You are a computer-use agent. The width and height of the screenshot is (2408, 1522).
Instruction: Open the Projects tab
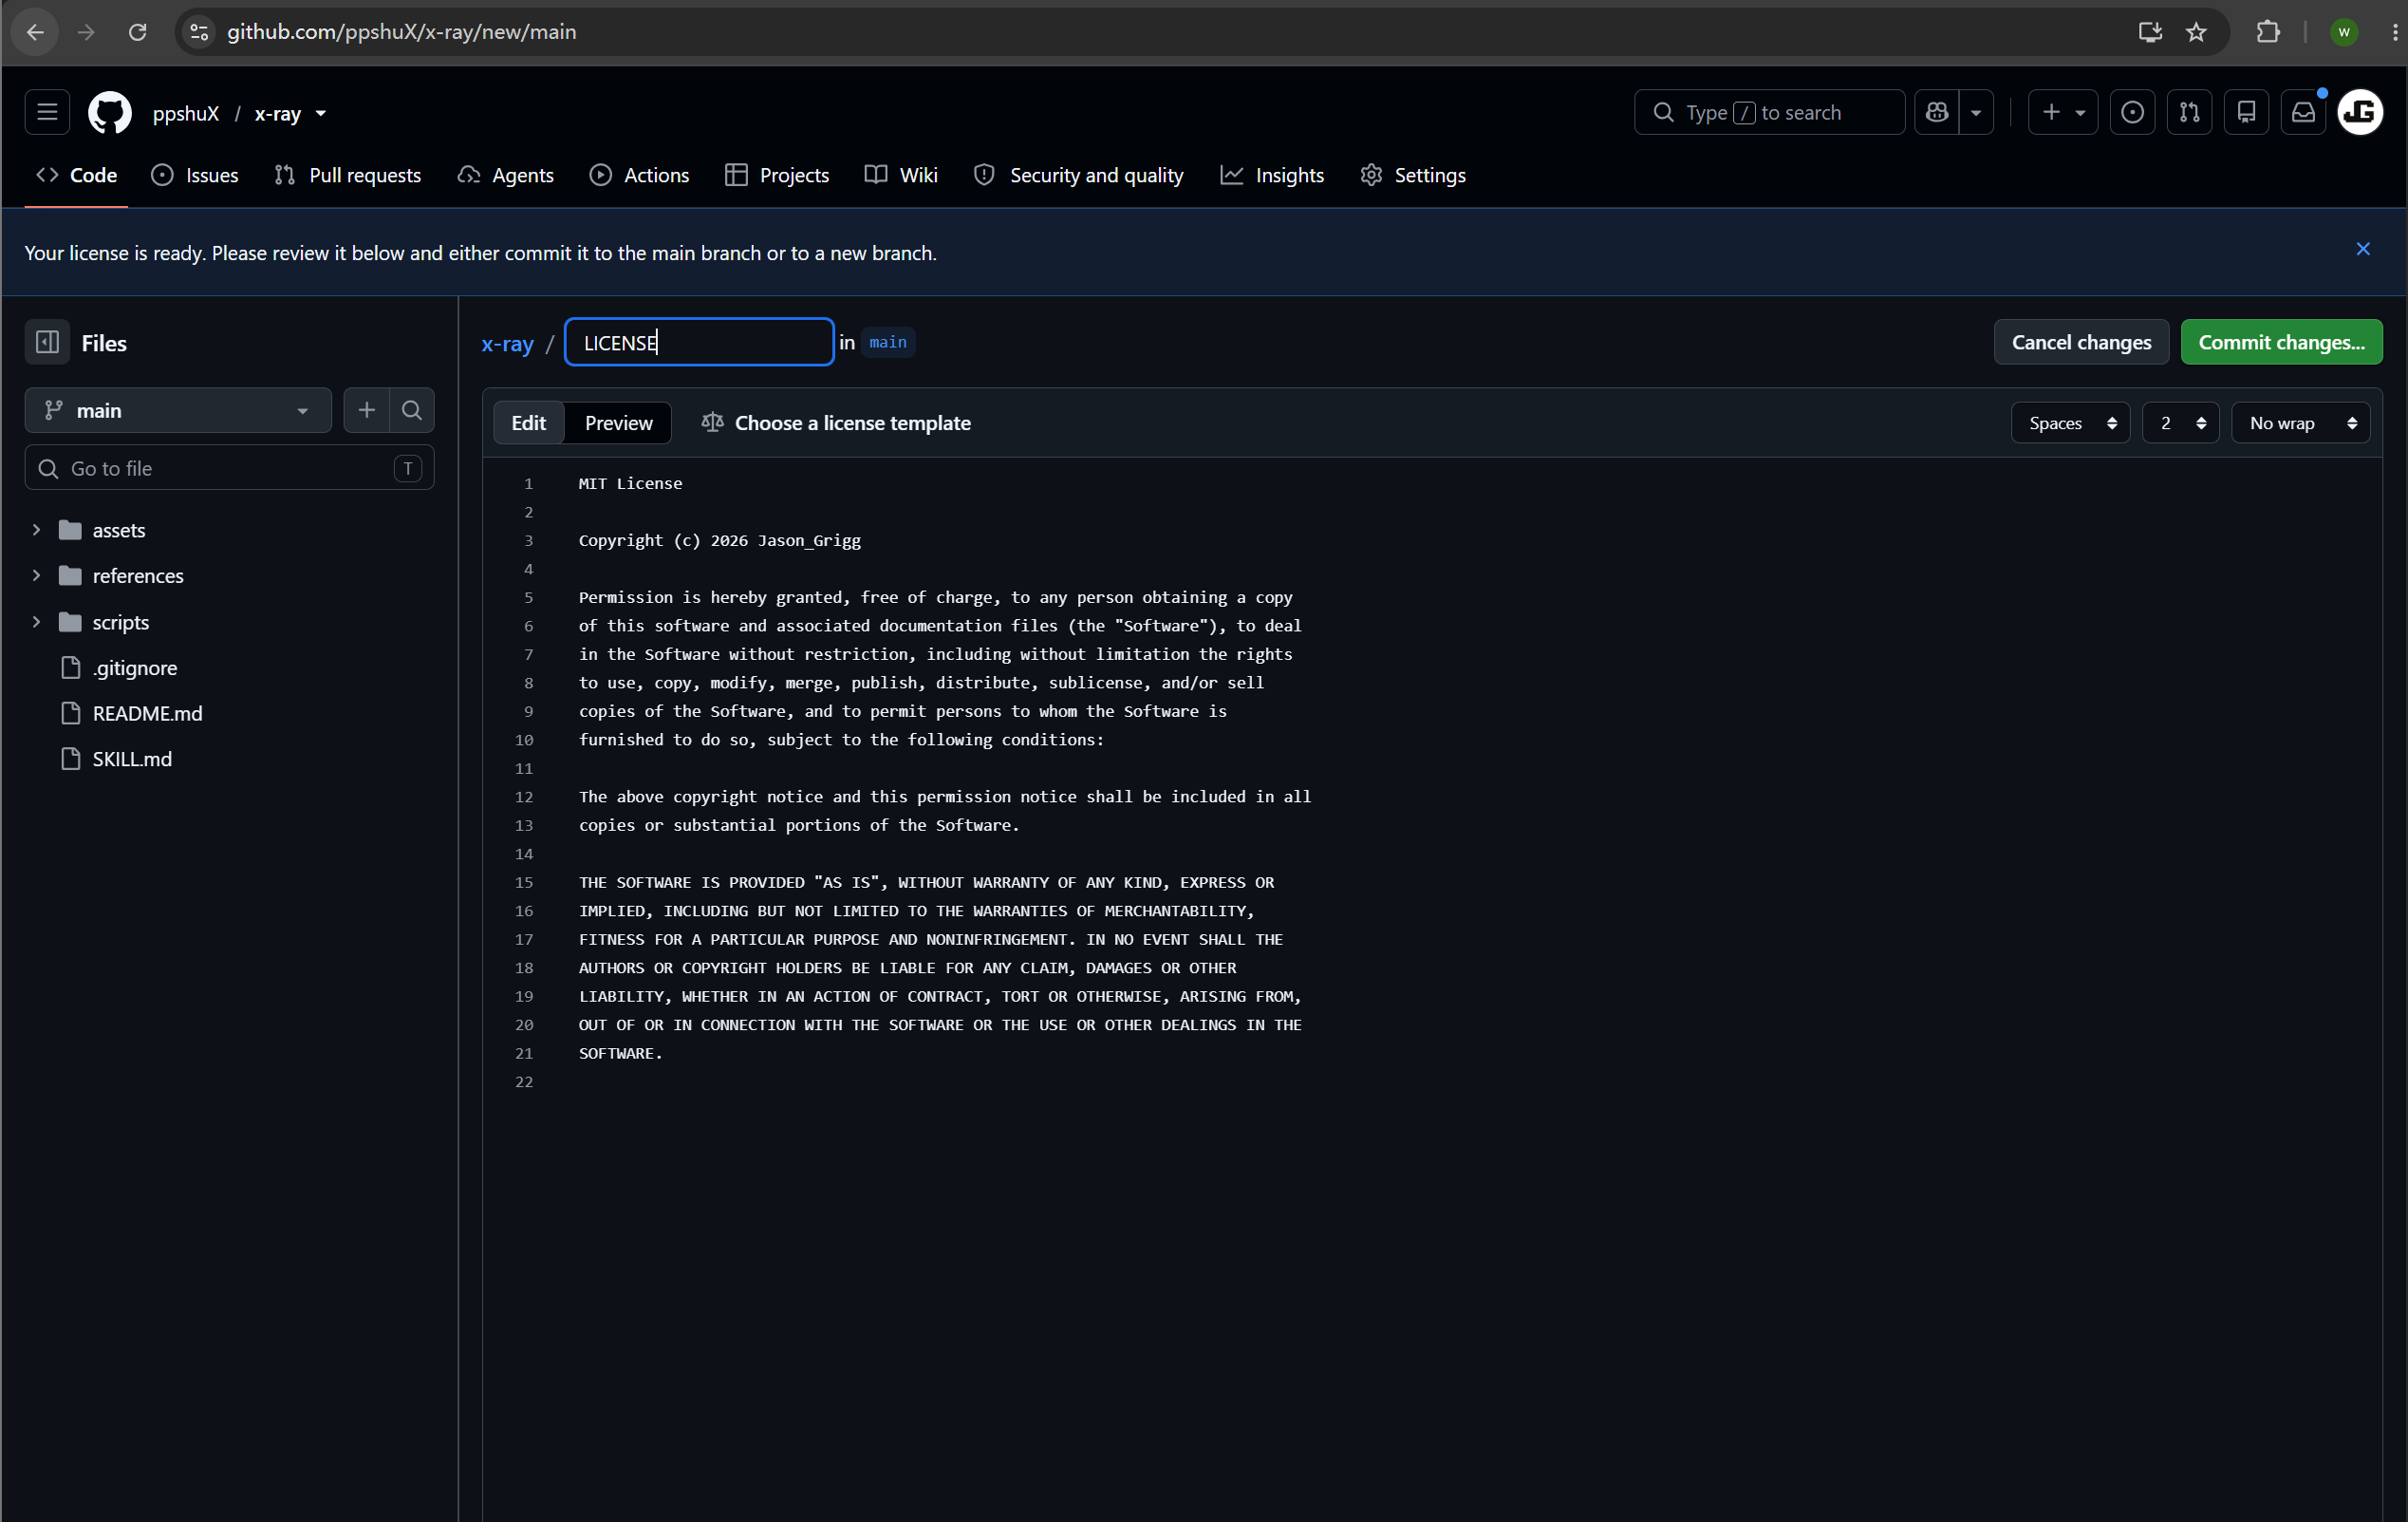click(777, 175)
